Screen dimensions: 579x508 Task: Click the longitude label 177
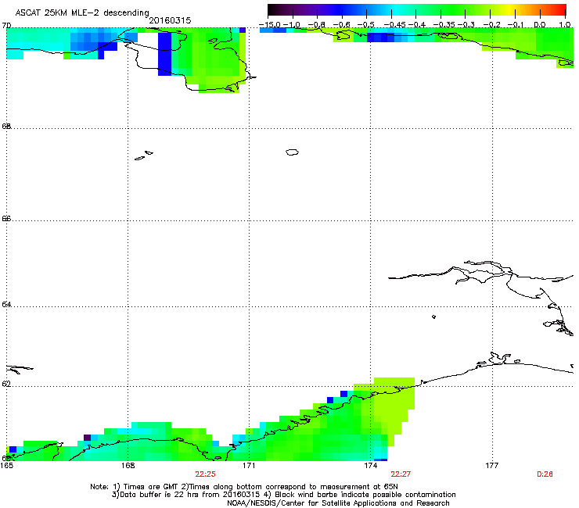(x=492, y=466)
